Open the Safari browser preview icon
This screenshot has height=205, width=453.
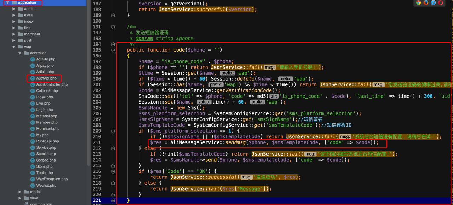point(433,2)
